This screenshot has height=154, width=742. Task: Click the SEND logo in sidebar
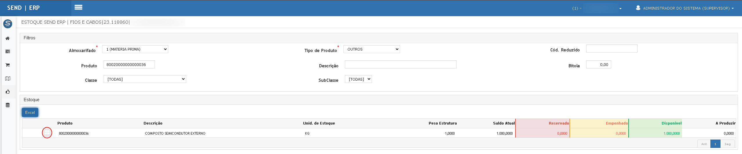point(8,24)
